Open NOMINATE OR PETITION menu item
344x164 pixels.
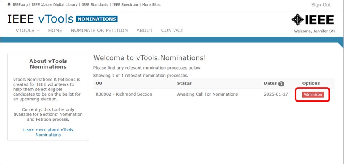pyautogui.click(x=99, y=30)
